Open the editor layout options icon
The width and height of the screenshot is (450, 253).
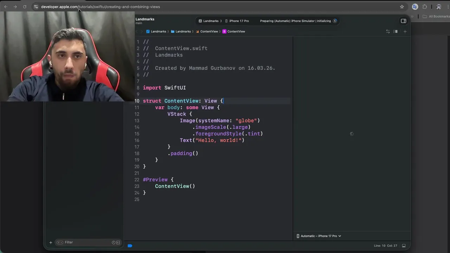(396, 32)
